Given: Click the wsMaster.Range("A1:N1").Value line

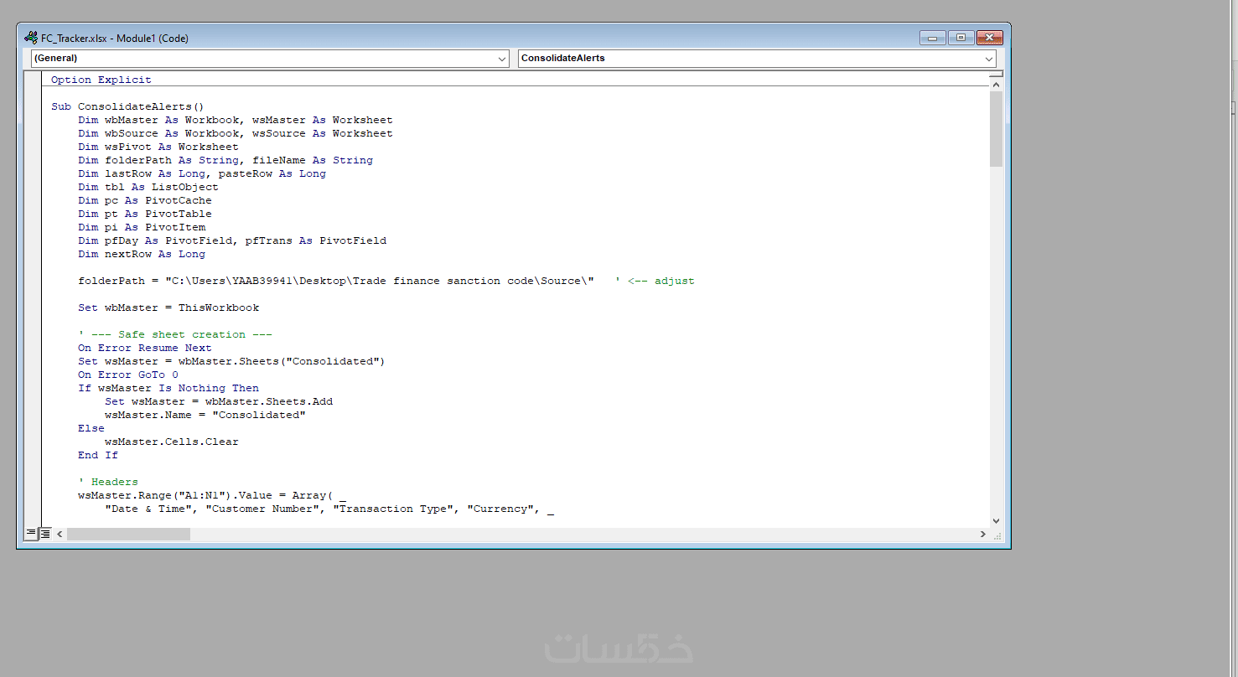Looking at the screenshot, I should coord(212,495).
